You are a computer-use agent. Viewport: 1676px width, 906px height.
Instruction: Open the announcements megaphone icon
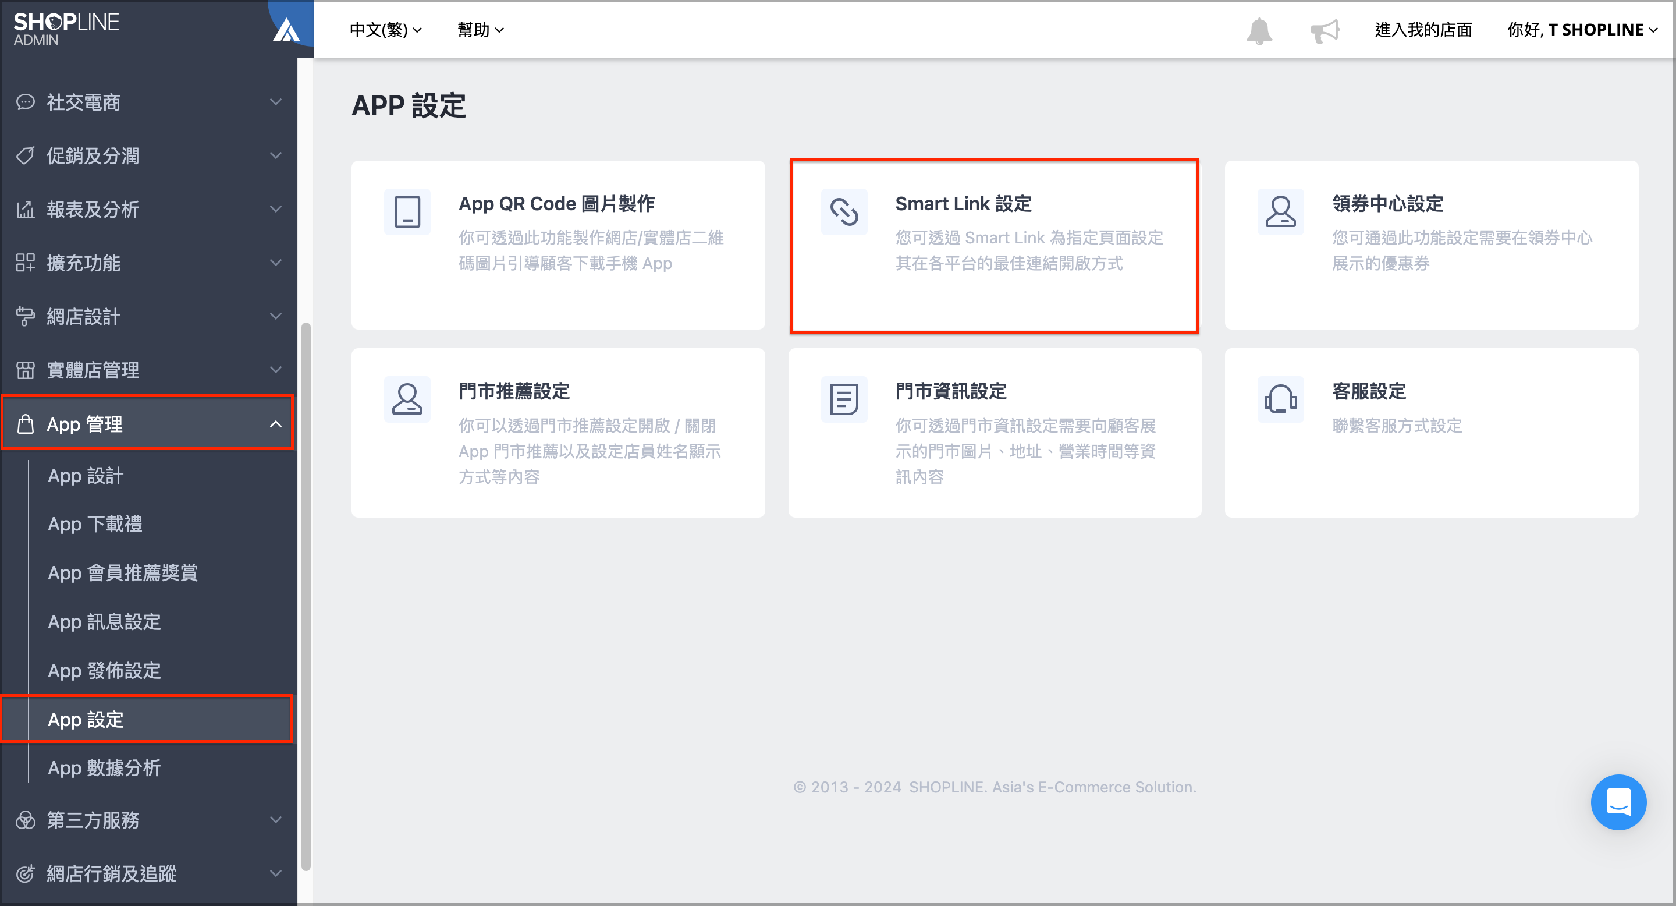[x=1325, y=31]
